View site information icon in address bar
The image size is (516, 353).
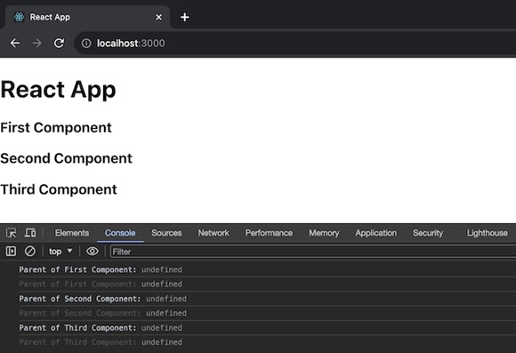click(86, 43)
